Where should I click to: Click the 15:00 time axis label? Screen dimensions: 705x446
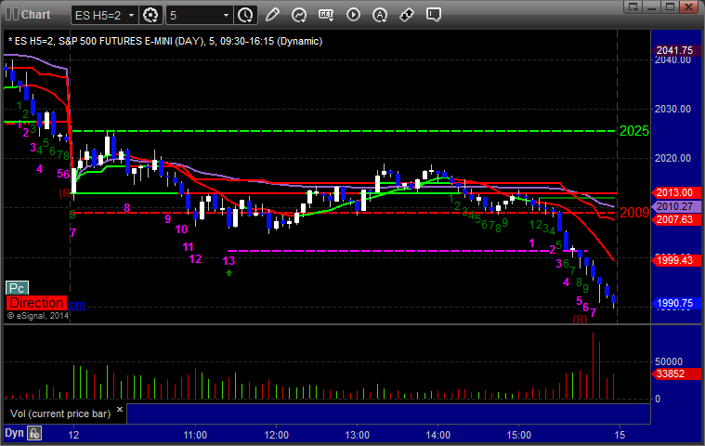pos(519,435)
